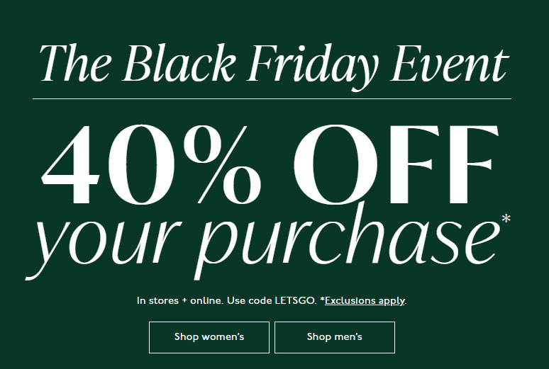Click the "Use code" text
The height and width of the screenshot is (369, 549).
pyautogui.click(x=249, y=301)
